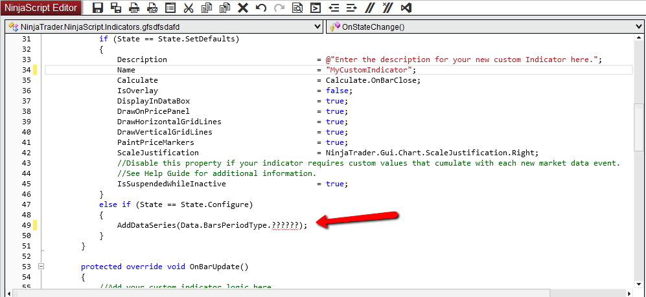646x297 pixels.
Task: Redo the last undone edit
Action: pos(279,7)
